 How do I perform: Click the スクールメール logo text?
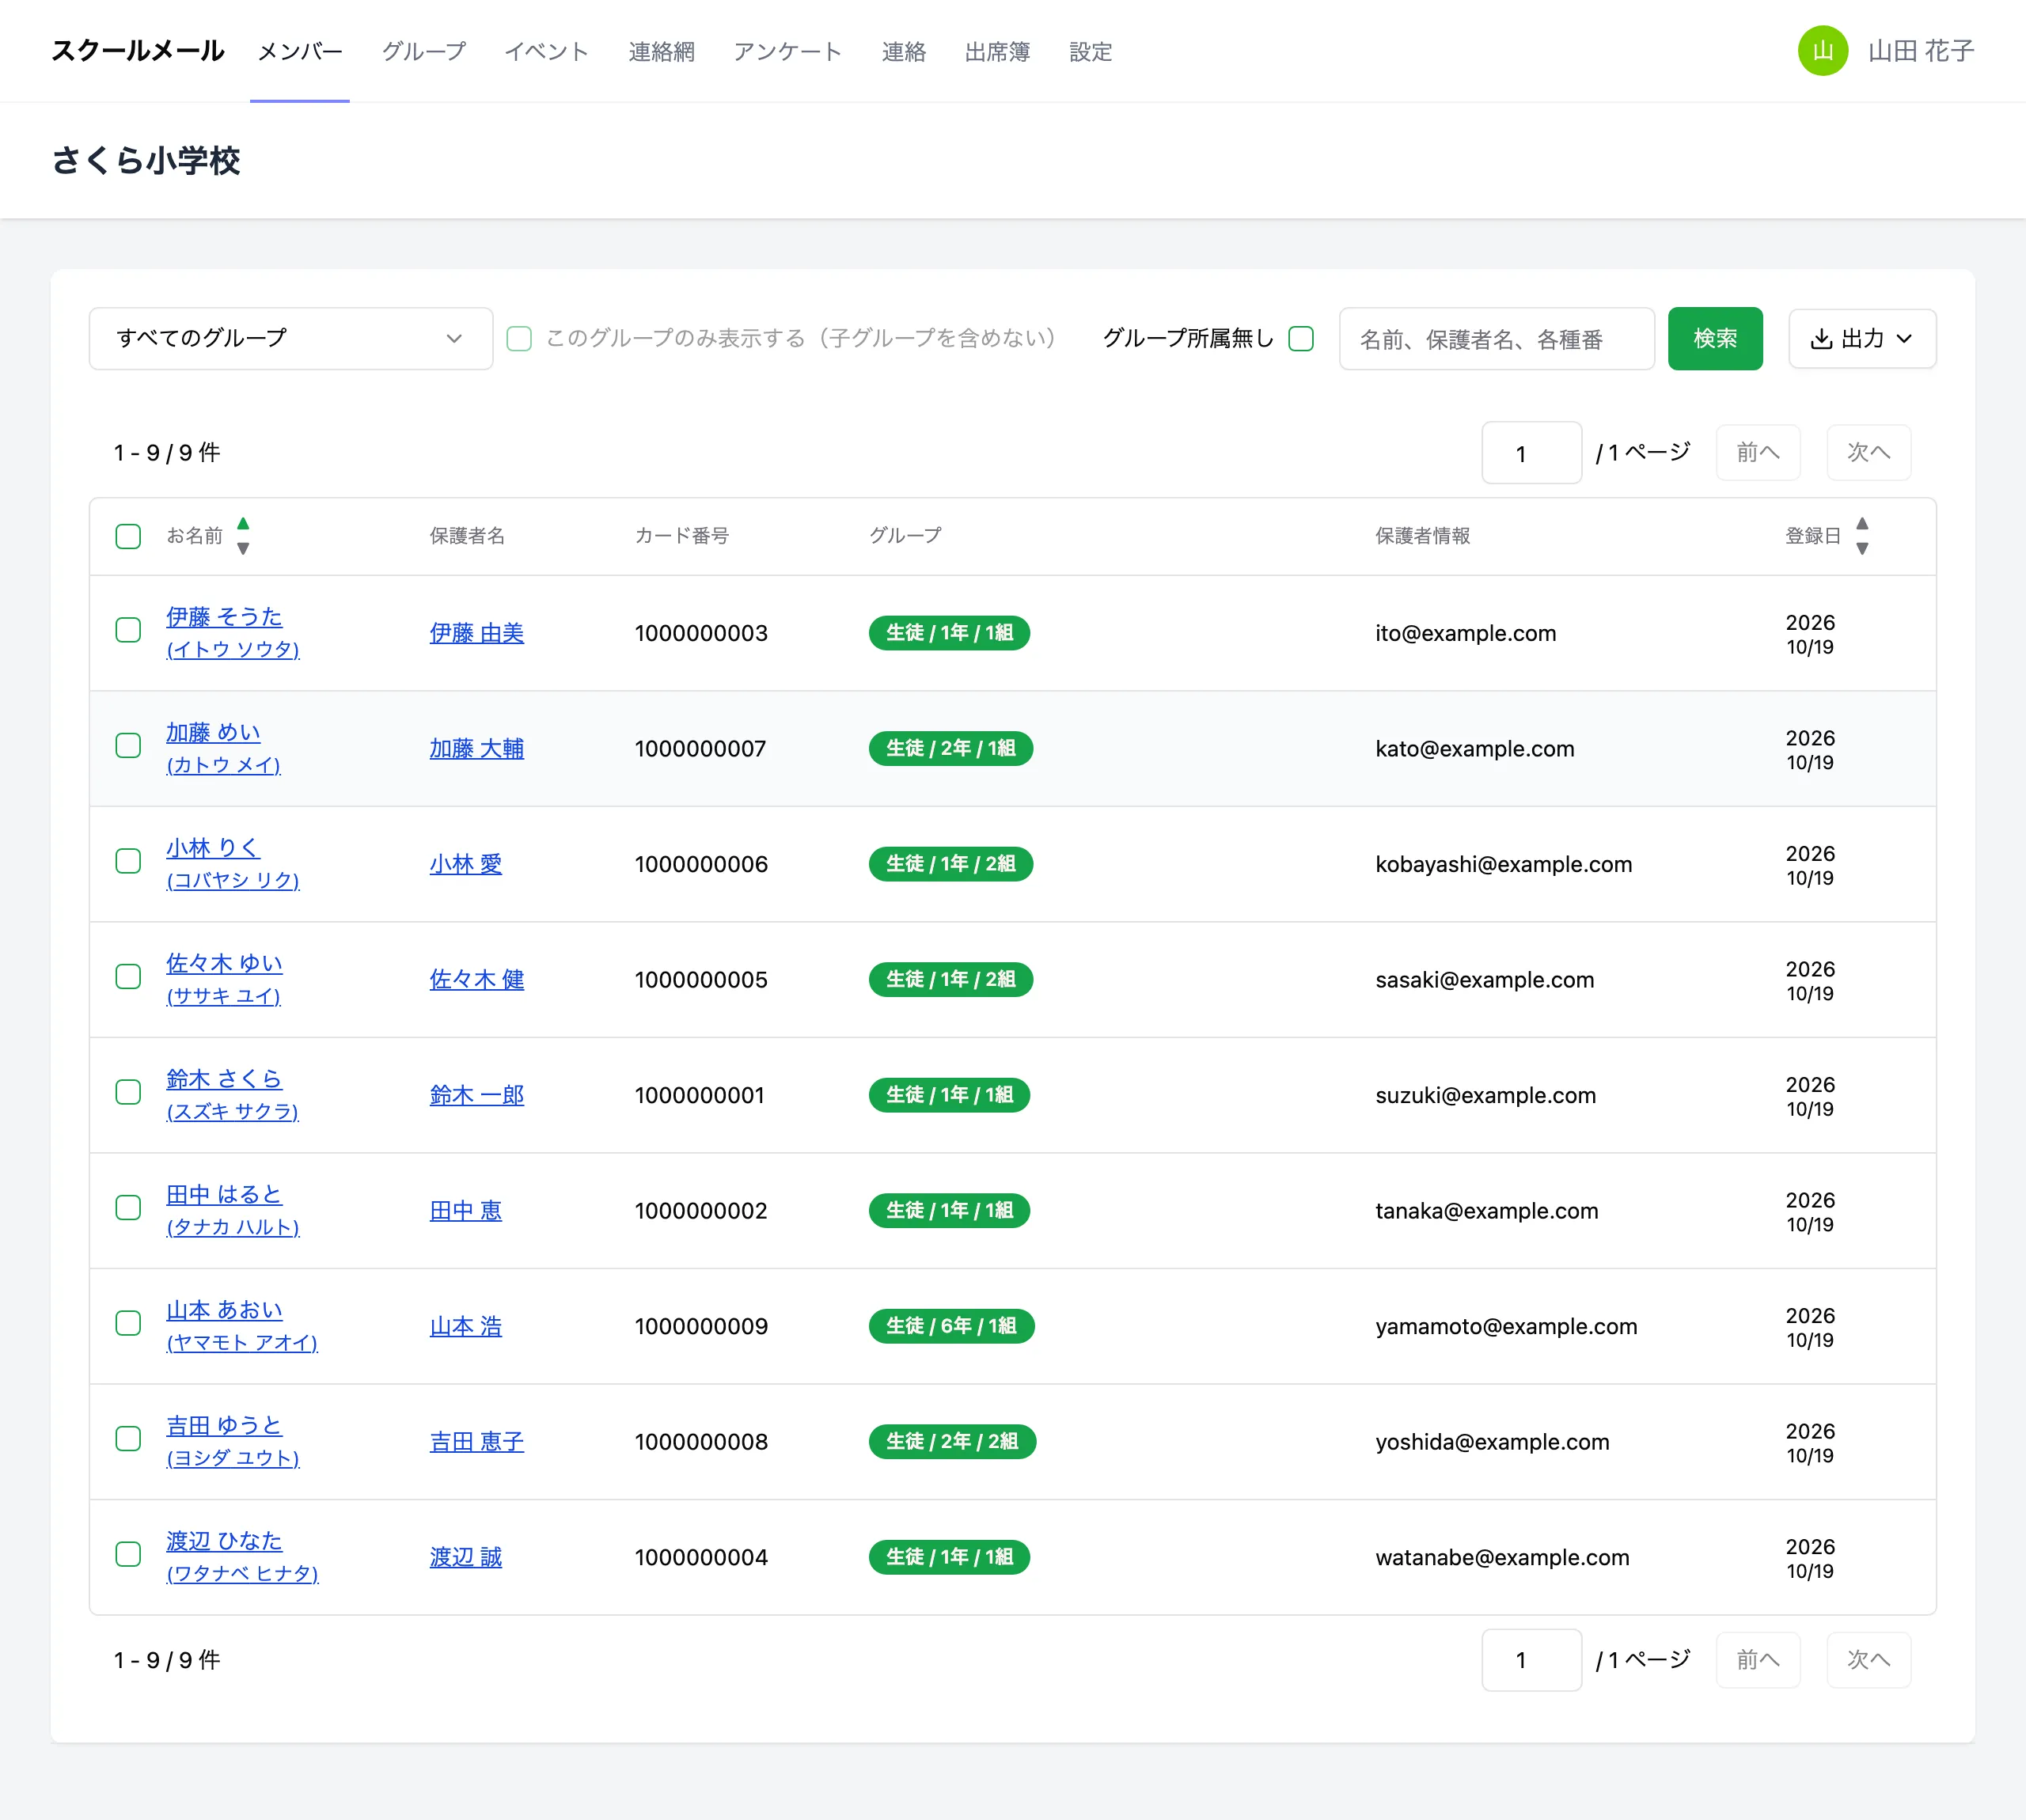(x=138, y=51)
